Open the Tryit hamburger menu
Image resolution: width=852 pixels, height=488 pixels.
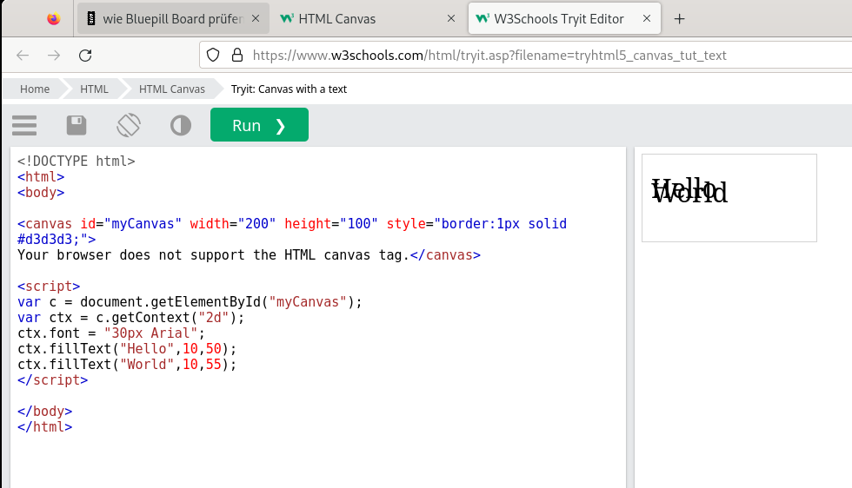click(24, 125)
